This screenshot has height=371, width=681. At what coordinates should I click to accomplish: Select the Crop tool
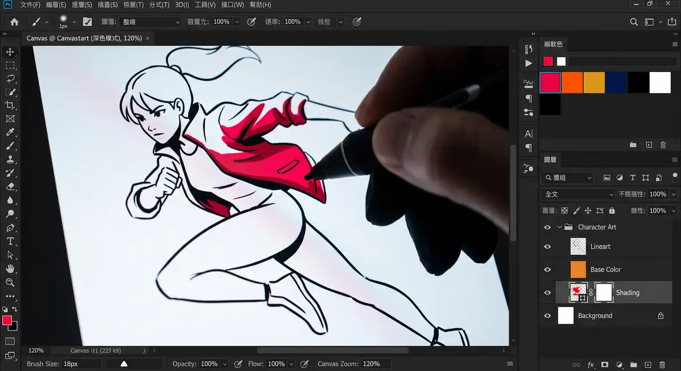(10, 106)
